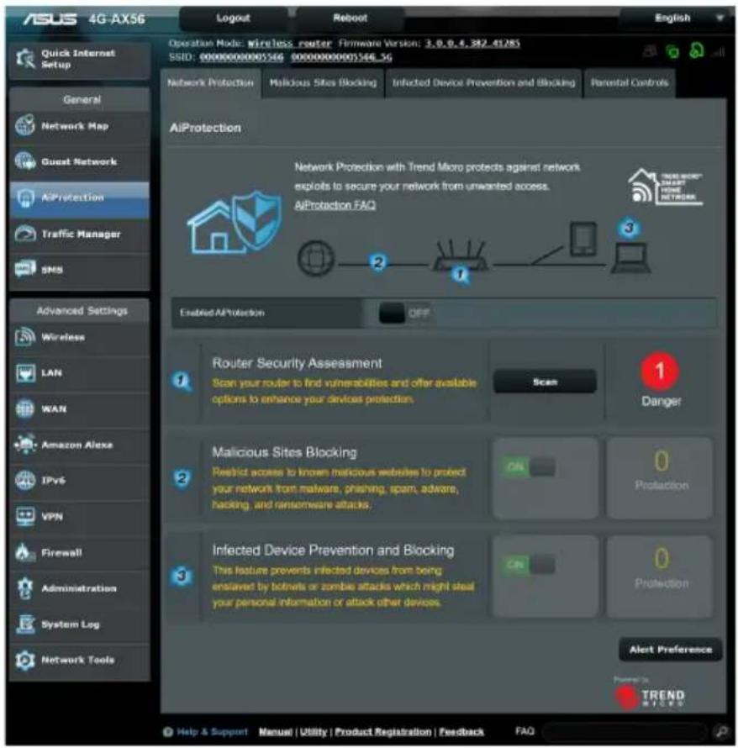This screenshot has width=738, height=748.
Task: Click the Help & Support question icon
Action: tap(167, 732)
